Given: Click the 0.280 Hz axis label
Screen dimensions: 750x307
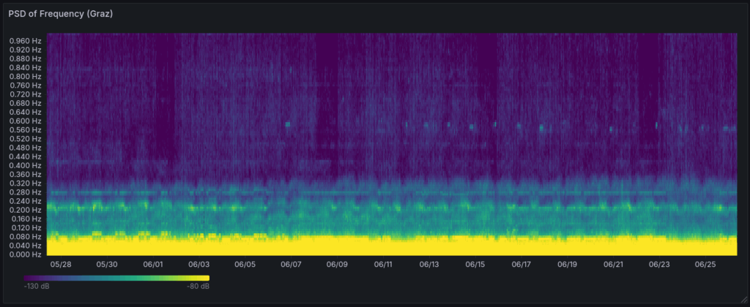Looking at the screenshot, I should click(26, 192).
